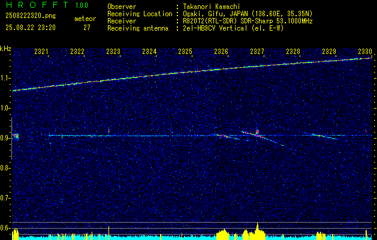
Task: Click the Observer field label
Action: (122, 7)
